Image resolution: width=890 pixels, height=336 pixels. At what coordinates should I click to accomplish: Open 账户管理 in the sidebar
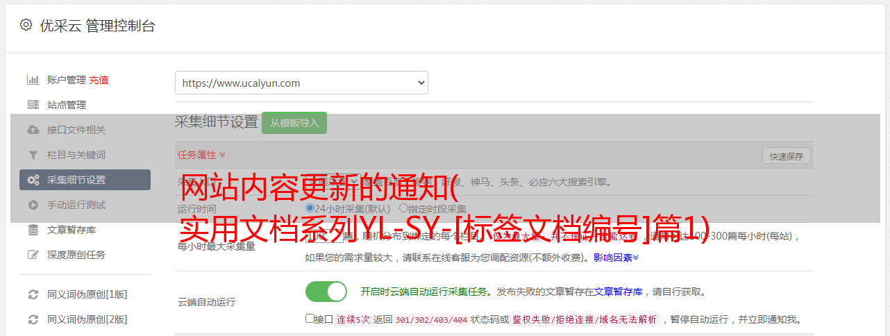67,80
